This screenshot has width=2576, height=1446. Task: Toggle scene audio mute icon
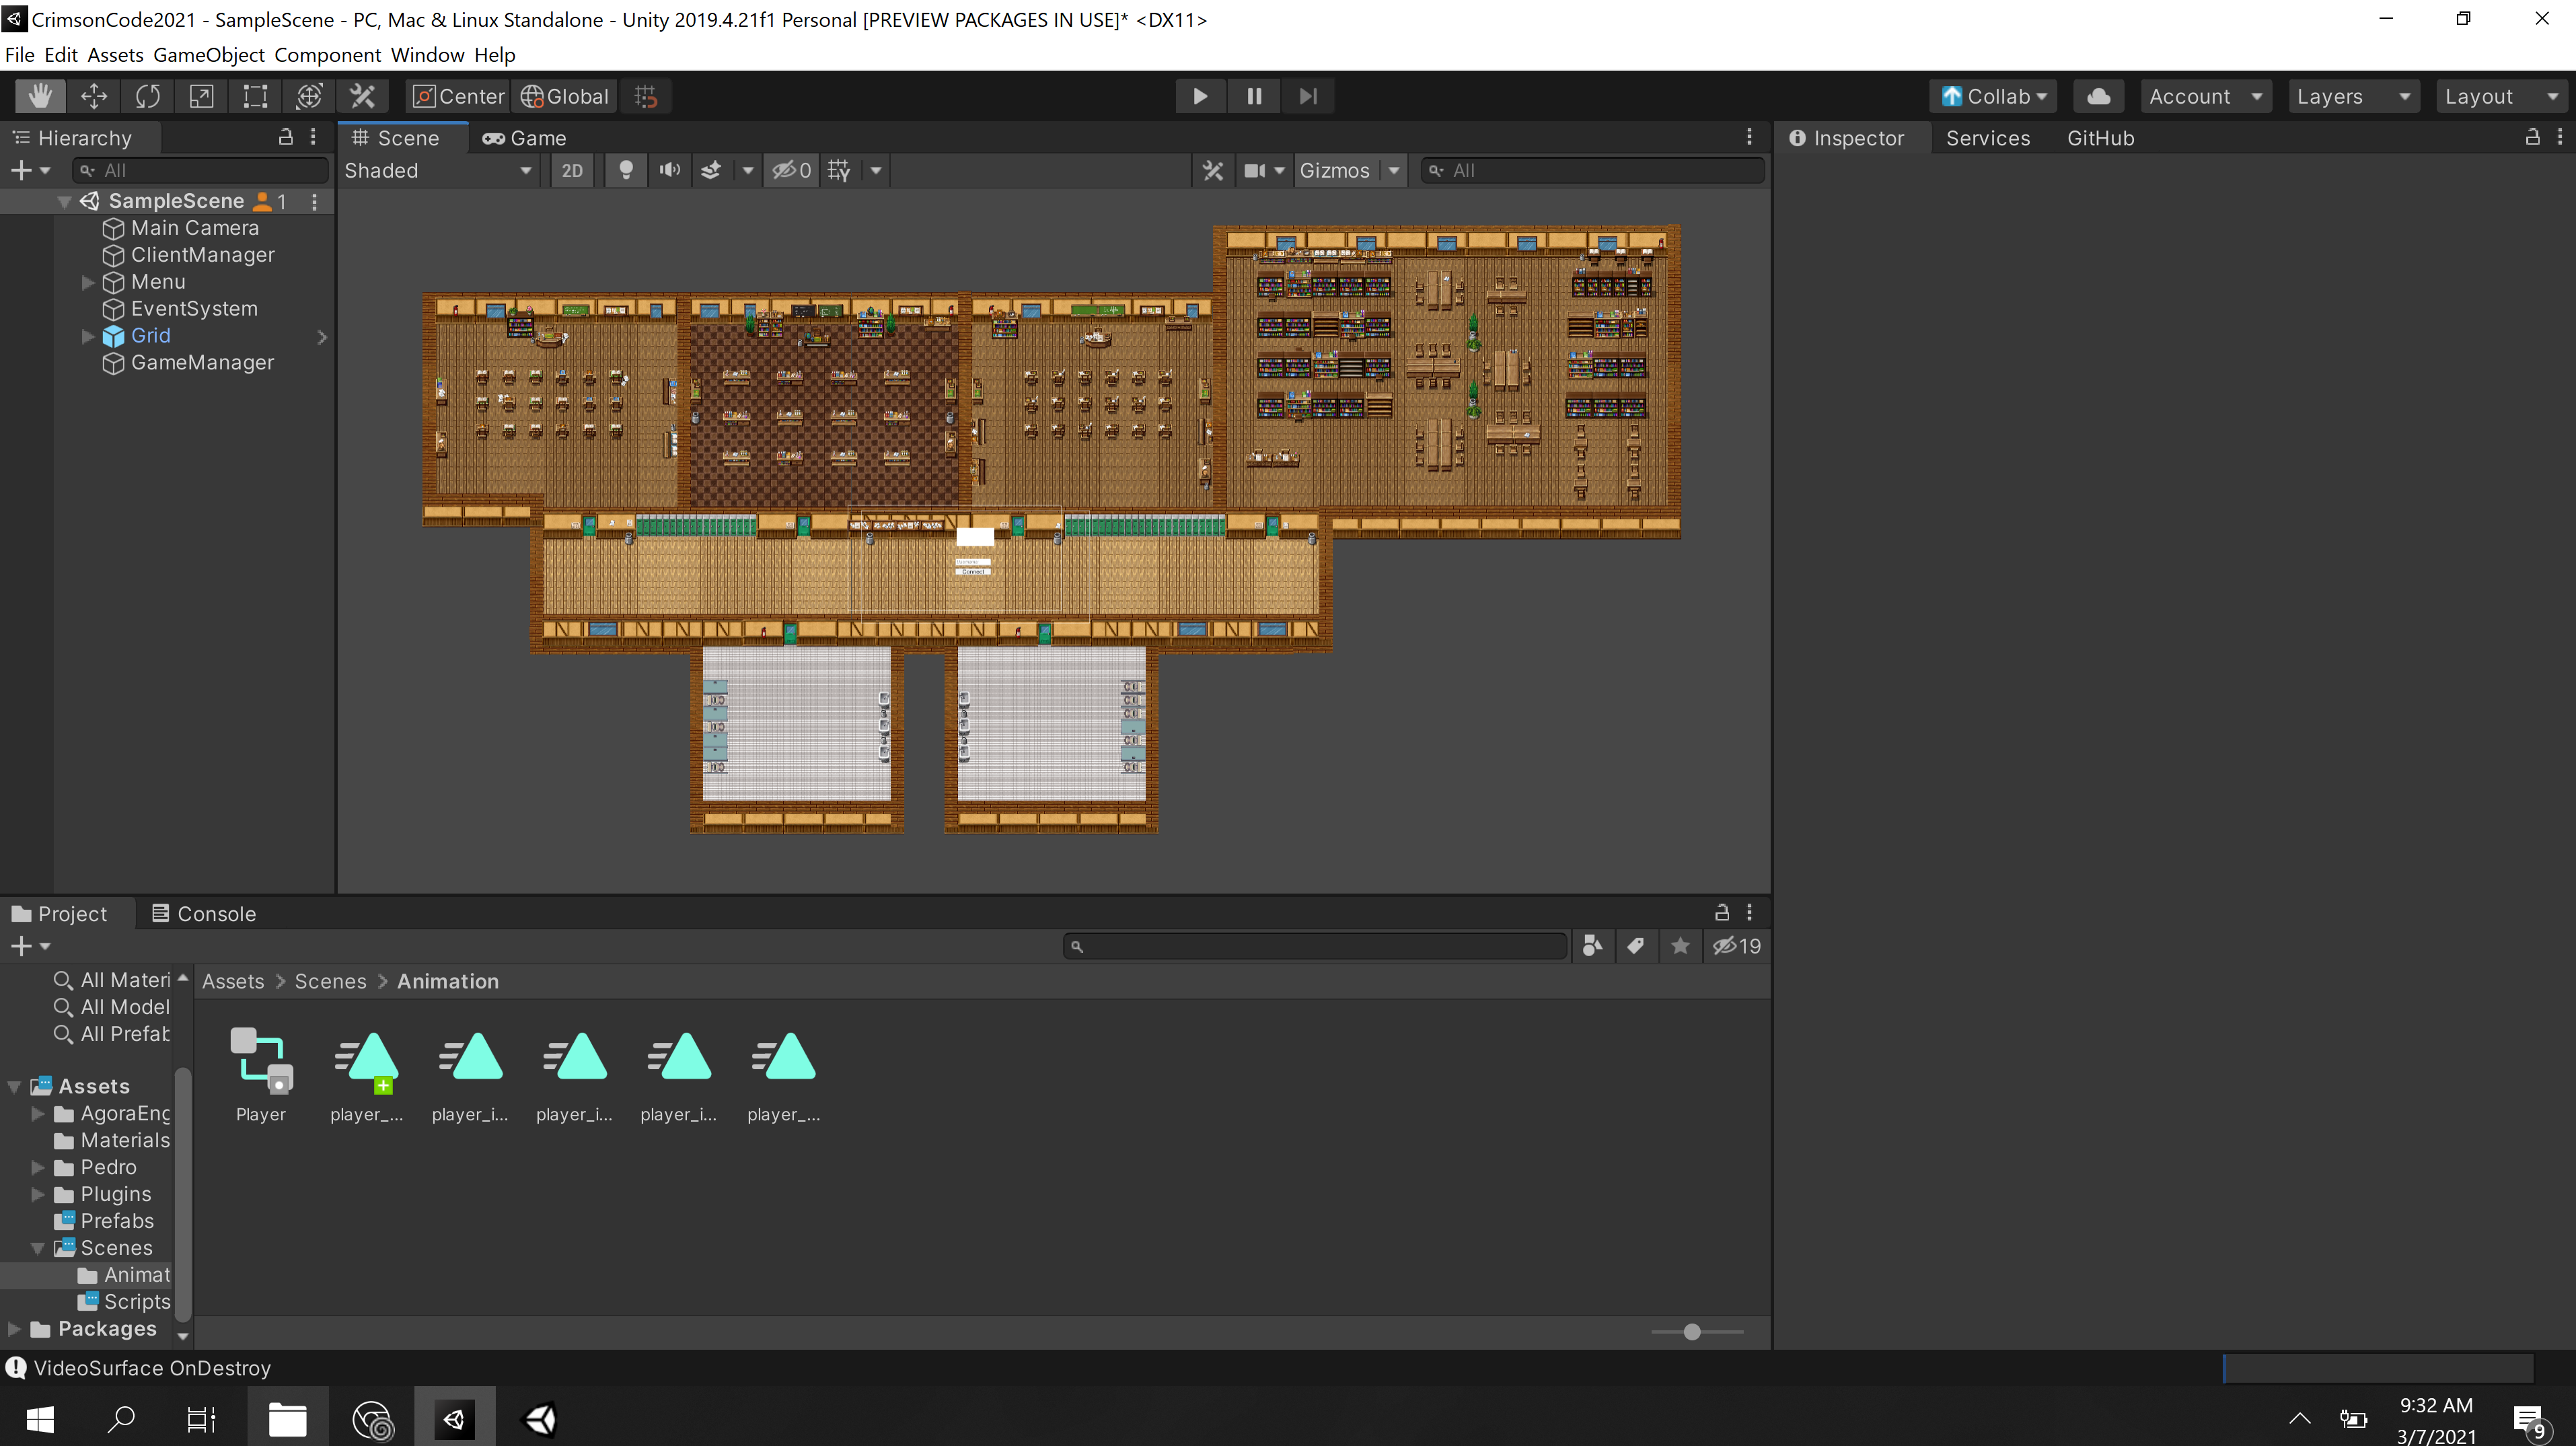tap(669, 171)
